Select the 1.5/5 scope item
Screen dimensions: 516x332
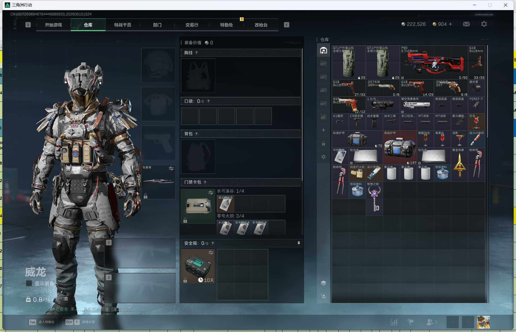[383, 105]
